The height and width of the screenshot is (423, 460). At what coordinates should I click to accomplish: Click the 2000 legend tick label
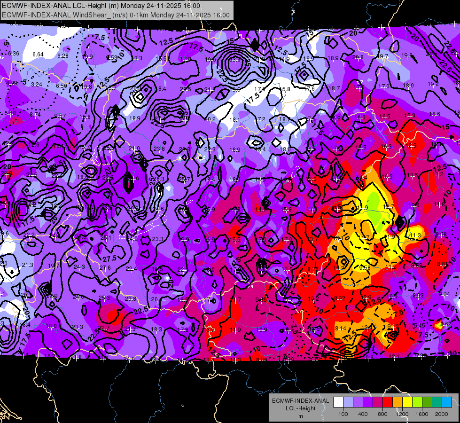pyautogui.click(x=442, y=414)
